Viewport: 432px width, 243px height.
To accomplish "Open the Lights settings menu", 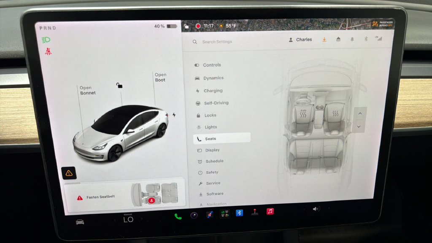I will 207,127.
